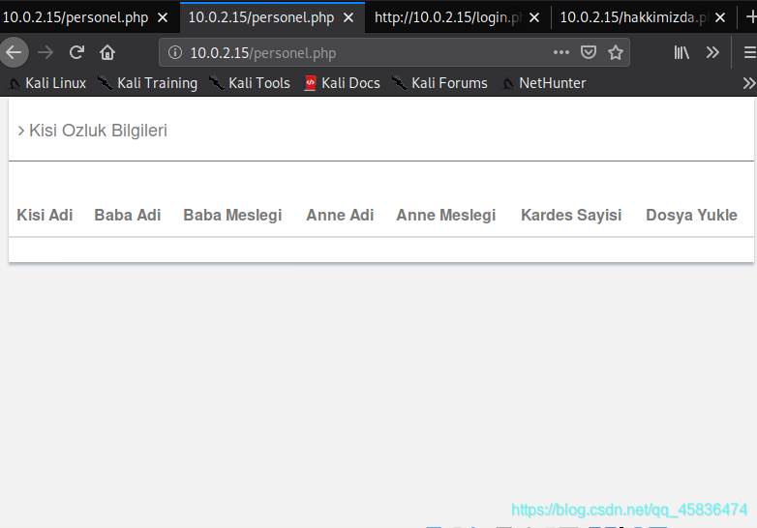Viewport: 757px width, 528px height.
Task: Switch to the first personel.php tab
Action: point(76,17)
